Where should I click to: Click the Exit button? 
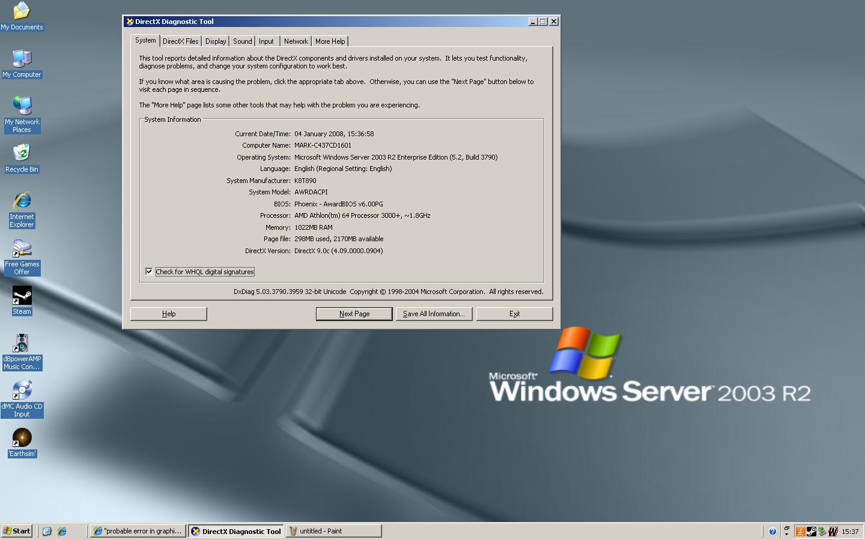coord(515,314)
